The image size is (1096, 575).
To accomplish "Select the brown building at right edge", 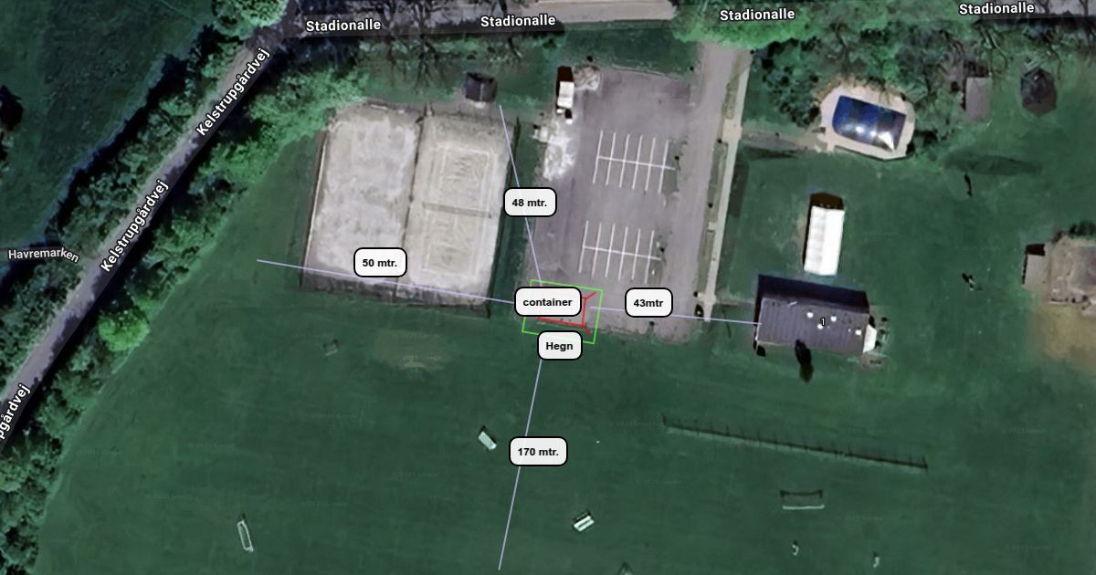I will click(1059, 272).
